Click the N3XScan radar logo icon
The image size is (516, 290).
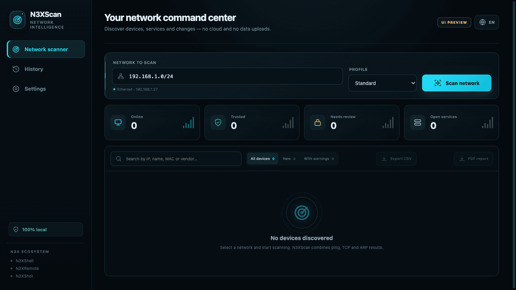pos(18,20)
